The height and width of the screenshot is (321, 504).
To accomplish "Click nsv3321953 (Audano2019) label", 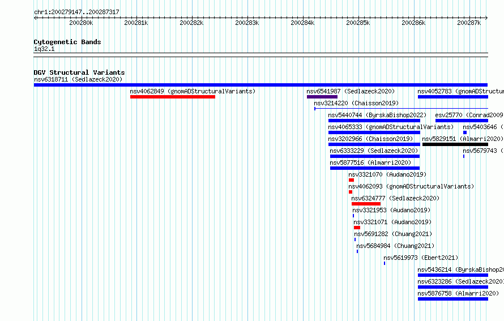I will click(391, 210).
